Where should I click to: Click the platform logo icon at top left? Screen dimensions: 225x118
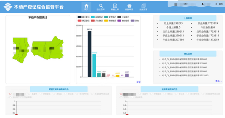tap(8, 7)
